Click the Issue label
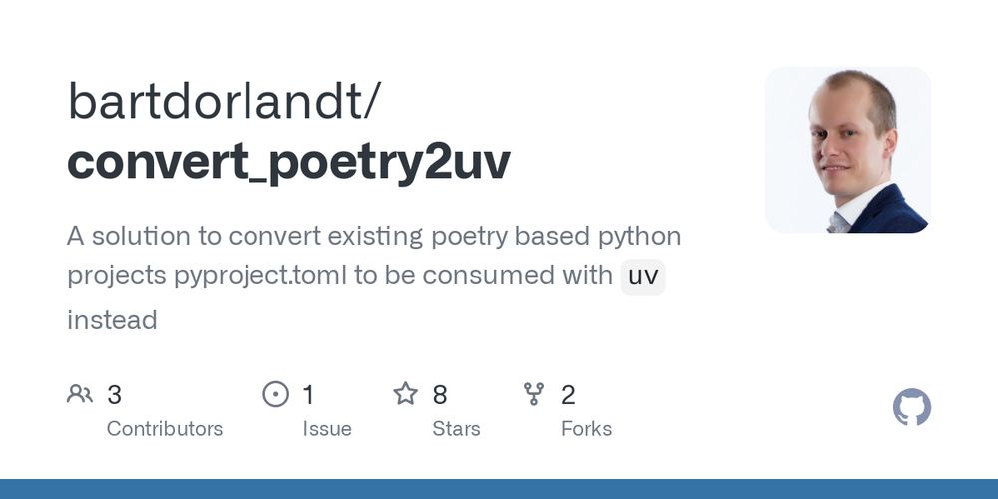The width and height of the screenshot is (998, 499). click(x=327, y=429)
